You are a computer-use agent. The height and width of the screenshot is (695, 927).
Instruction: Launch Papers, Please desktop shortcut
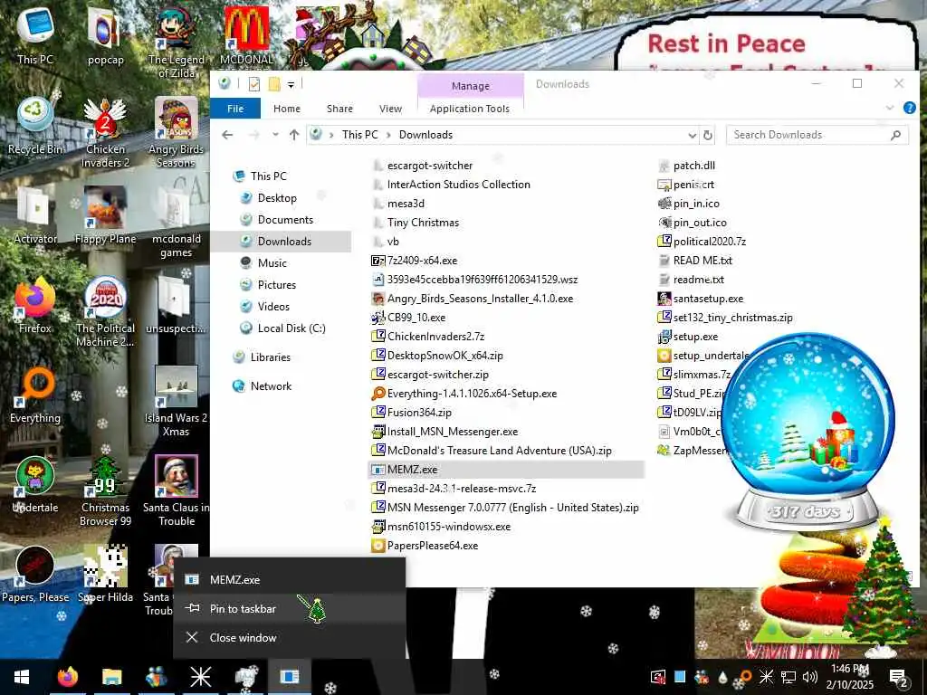click(x=35, y=575)
